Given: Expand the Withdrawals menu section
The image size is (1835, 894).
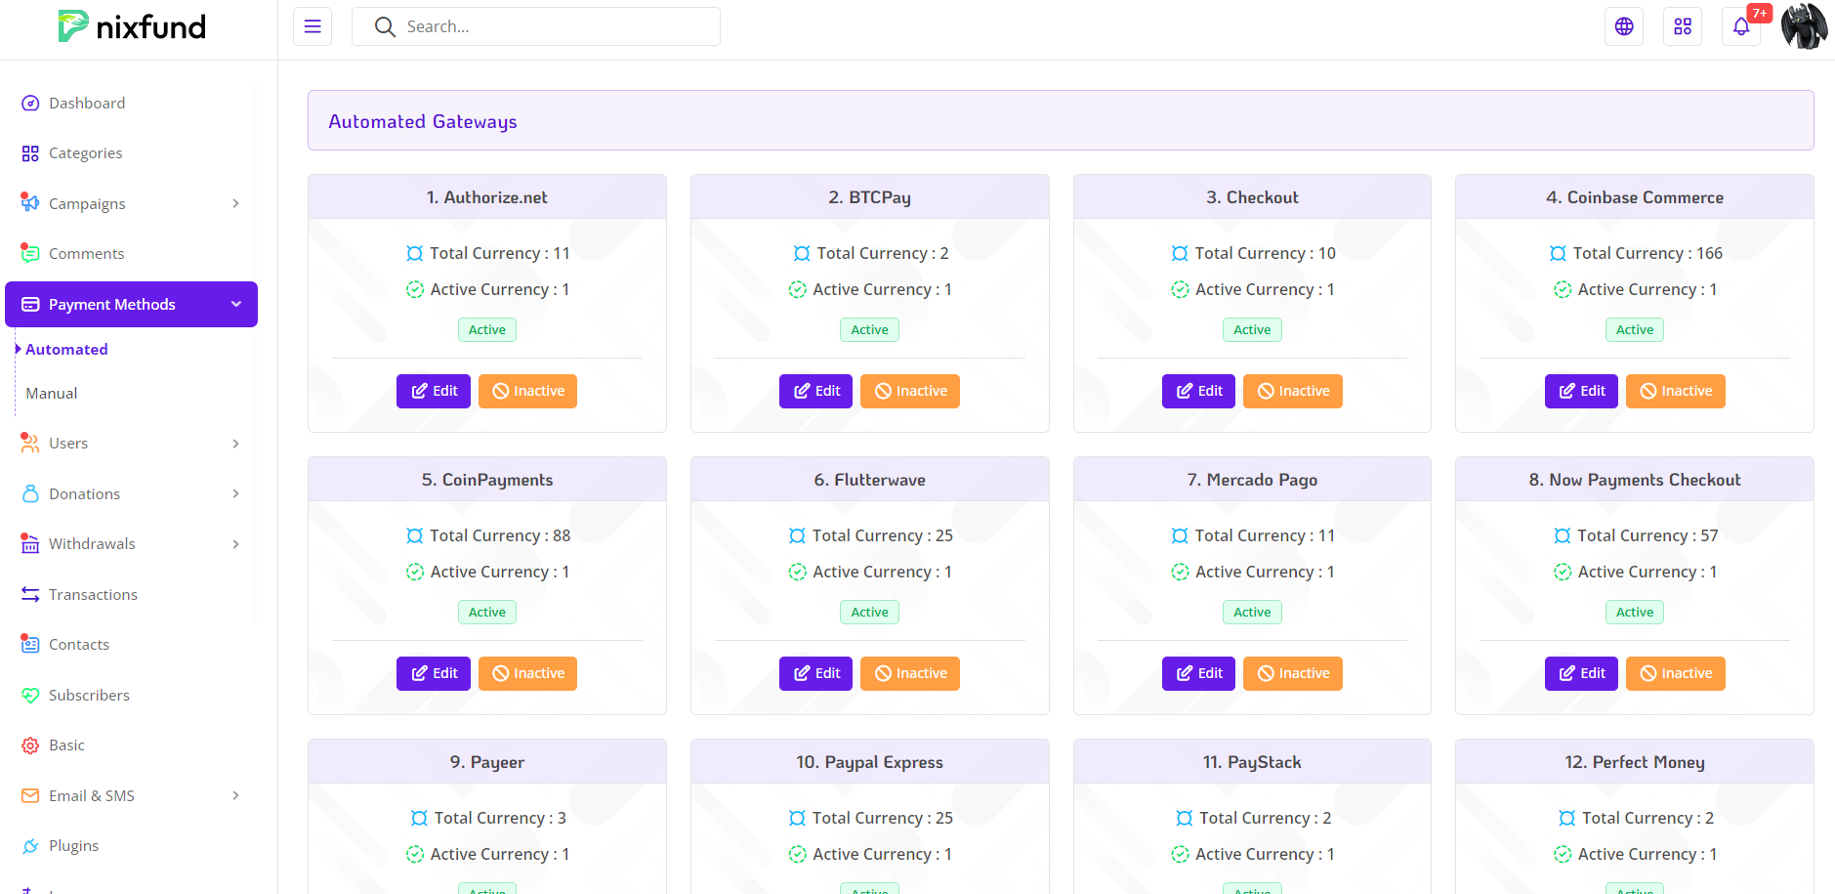Looking at the screenshot, I should tap(235, 544).
